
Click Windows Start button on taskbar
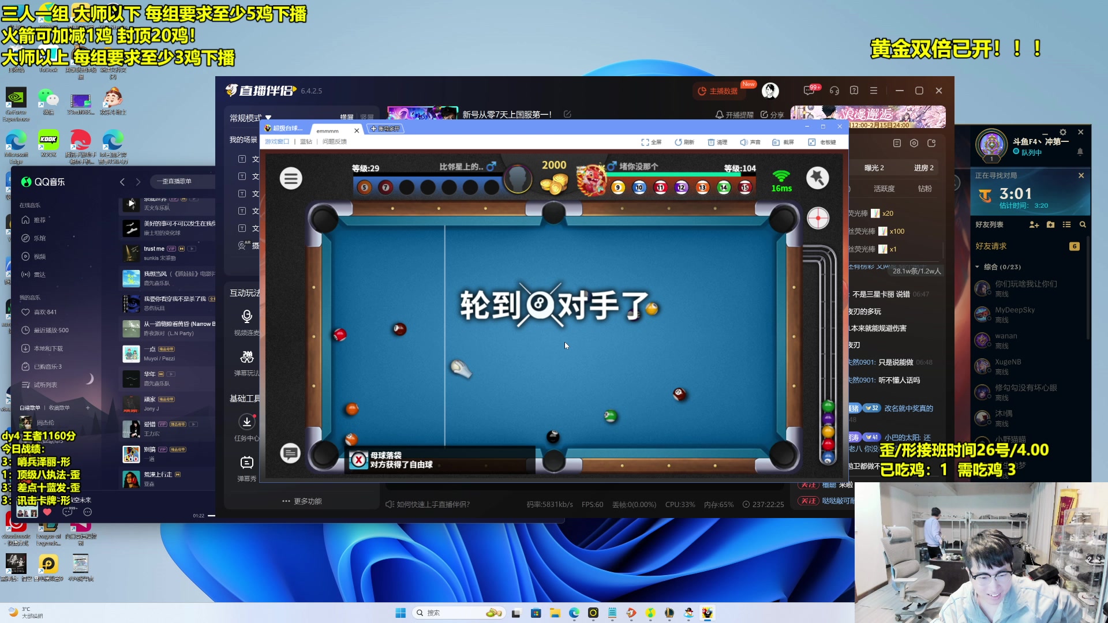(x=400, y=613)
